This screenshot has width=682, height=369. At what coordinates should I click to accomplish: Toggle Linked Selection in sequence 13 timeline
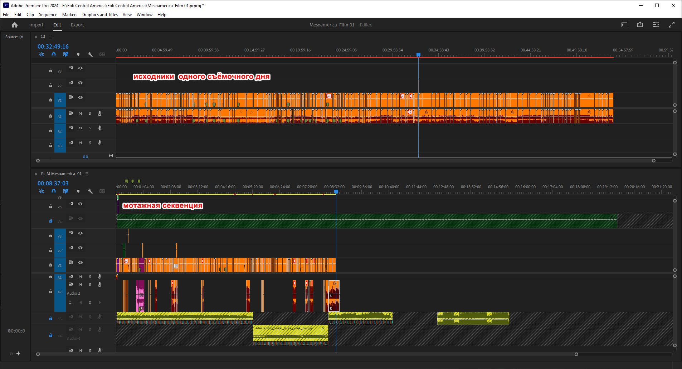coord(66,54)
